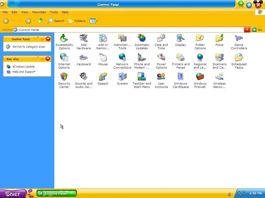This screenshot has width=265, height=198.
Task: Open Windows Firewall icon
Action: tap(200, 80)
